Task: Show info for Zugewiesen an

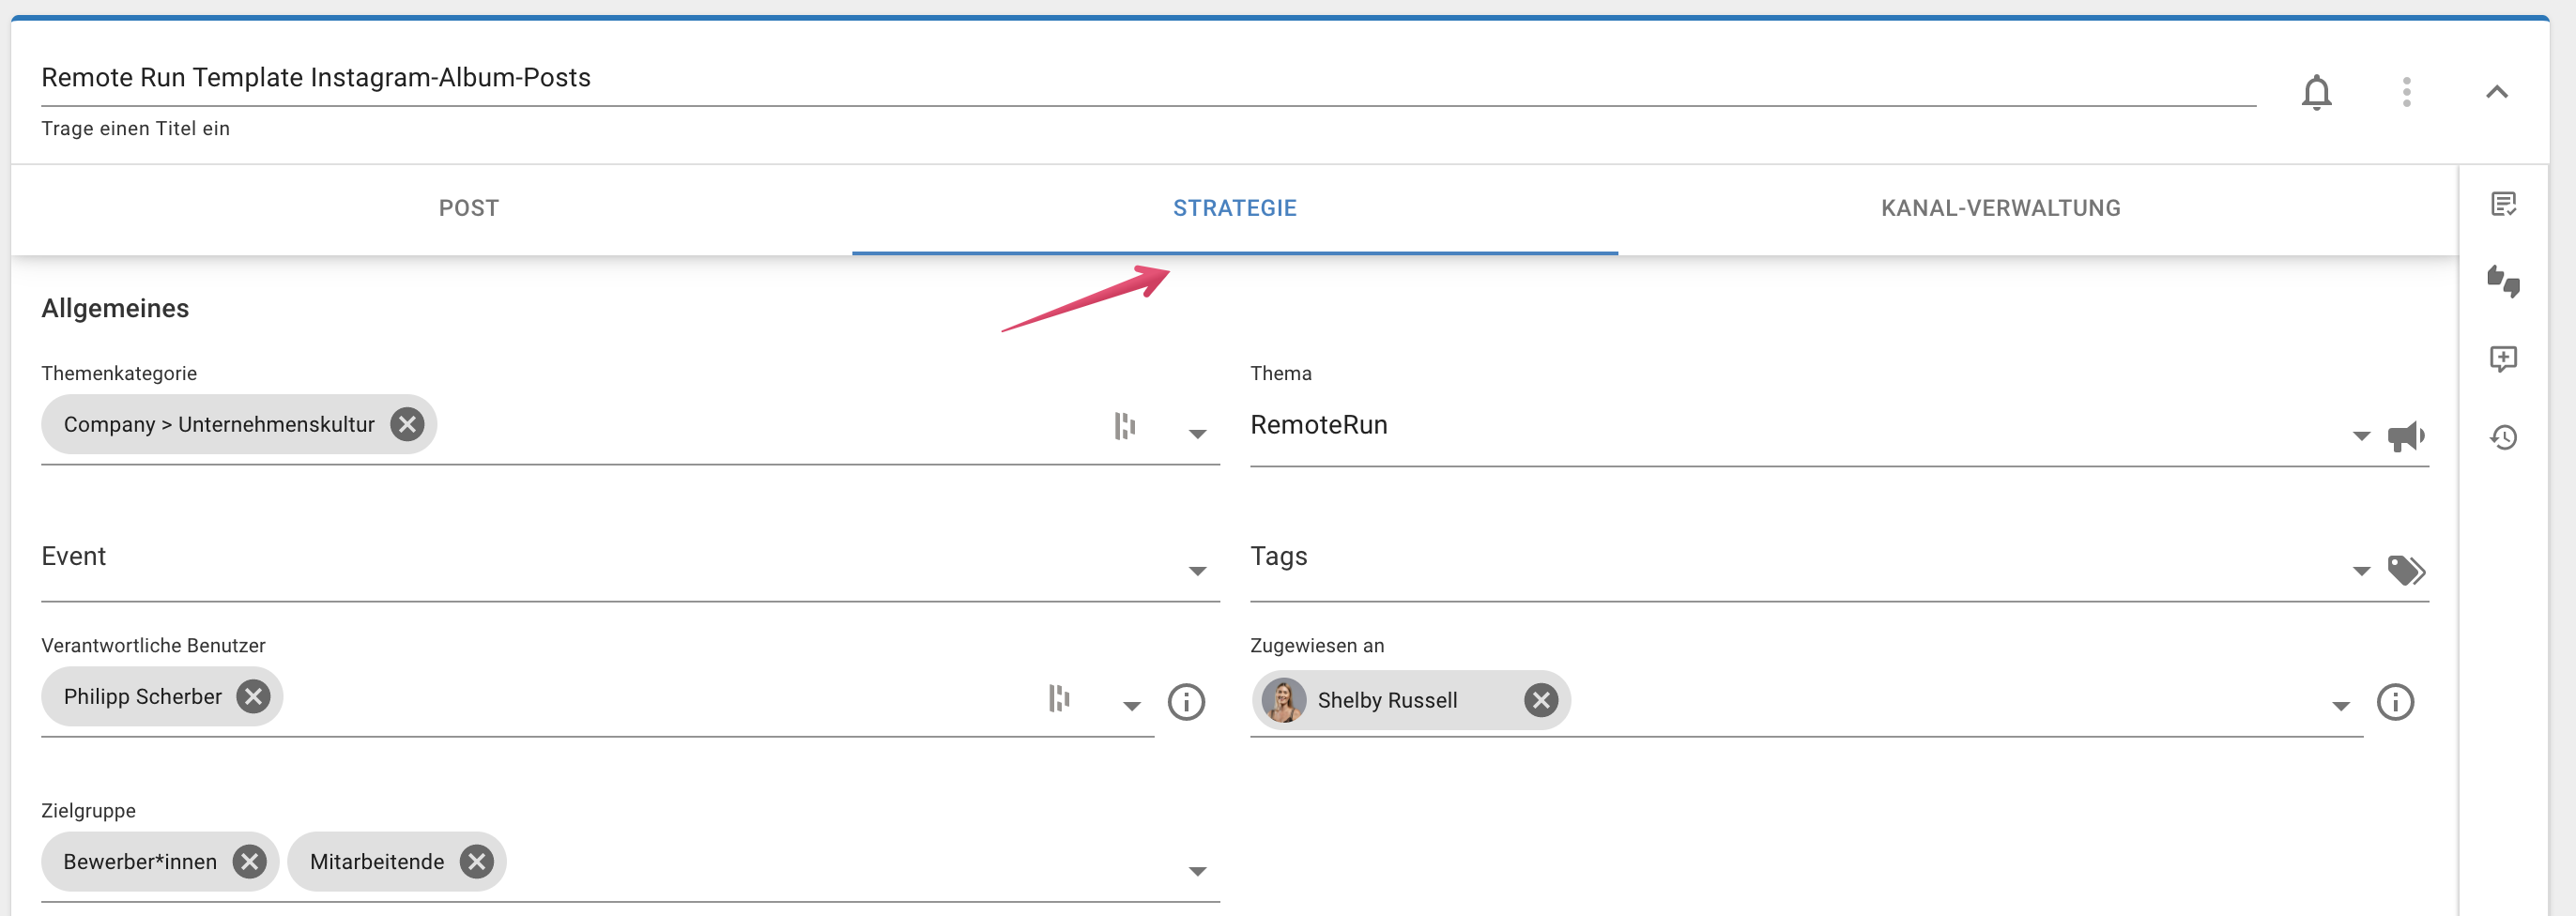Action: point(2394,701)
